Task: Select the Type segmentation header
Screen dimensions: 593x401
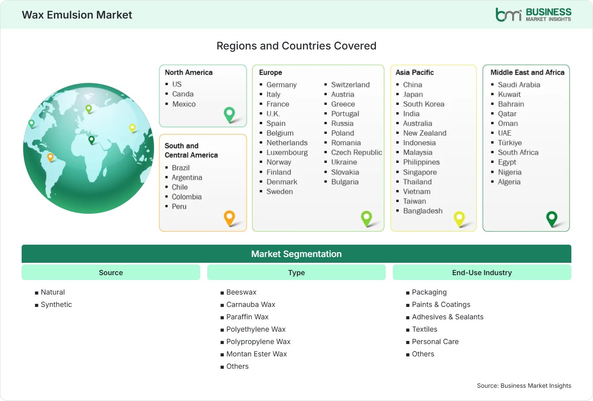Action: point(296,272)
